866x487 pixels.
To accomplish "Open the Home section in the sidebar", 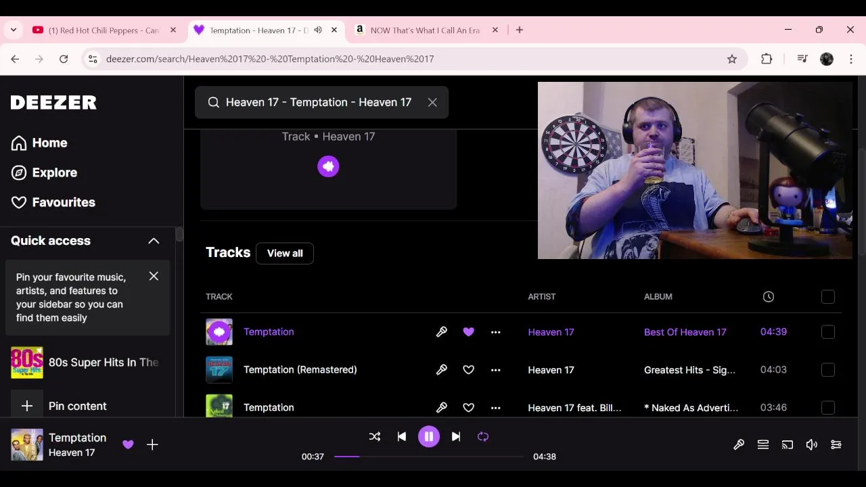I will [x=39, y=143].
